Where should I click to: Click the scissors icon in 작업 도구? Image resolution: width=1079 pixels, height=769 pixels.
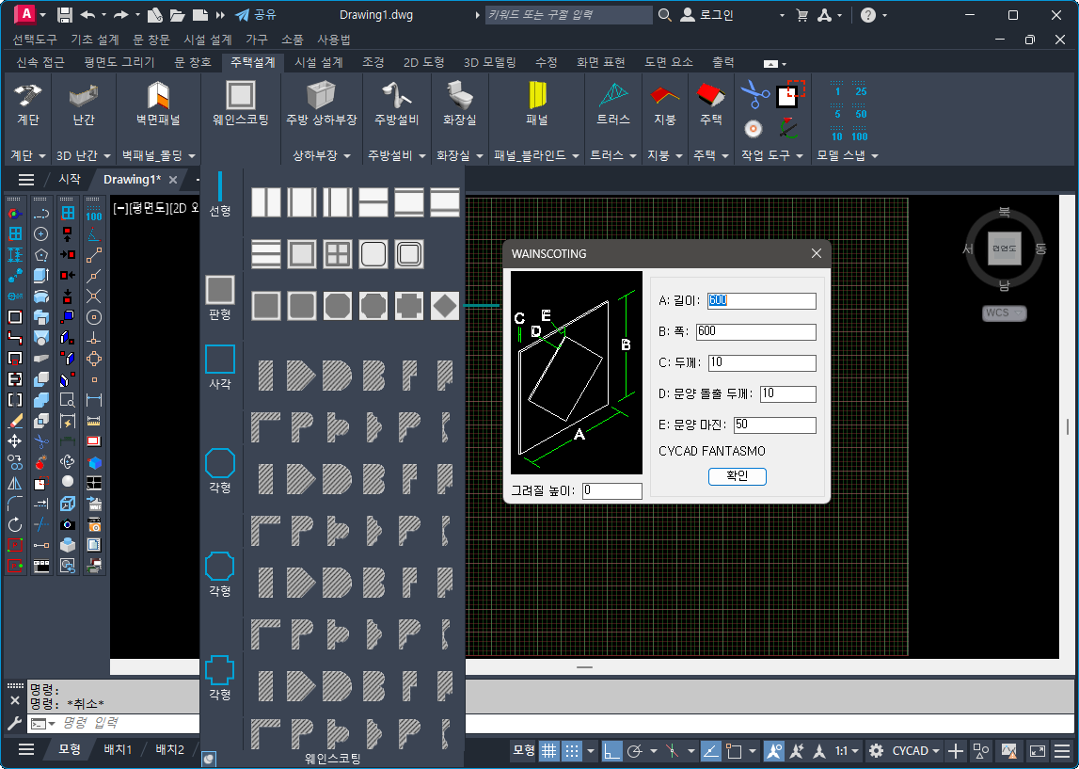coord(754,93)
